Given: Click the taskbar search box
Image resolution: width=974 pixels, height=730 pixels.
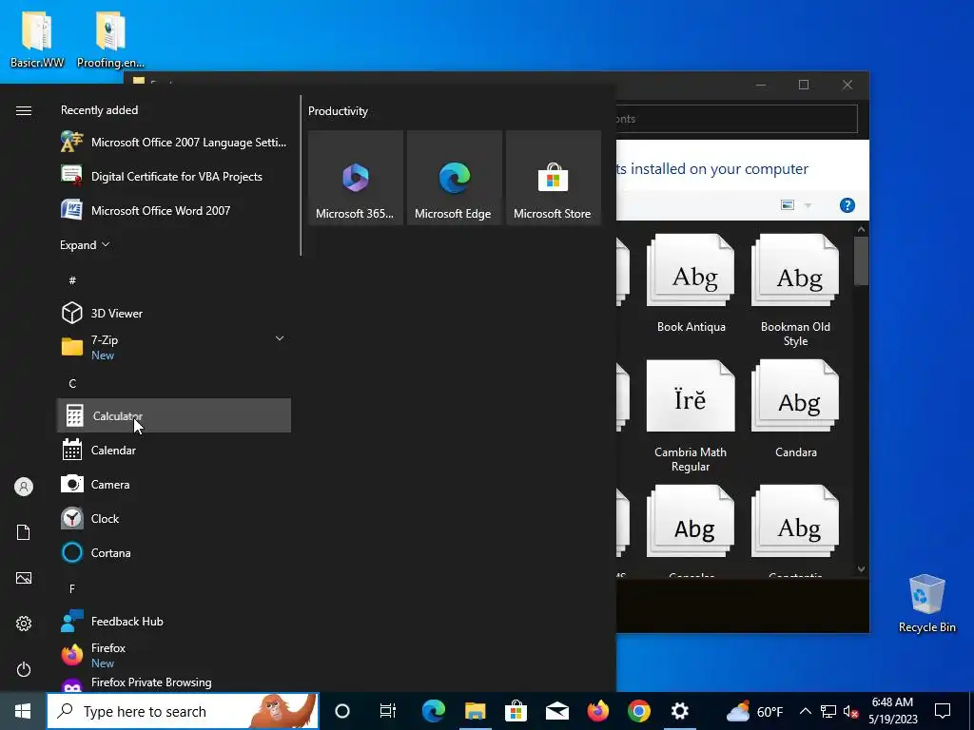Looking at the screenshot, I should pos(183,711).
